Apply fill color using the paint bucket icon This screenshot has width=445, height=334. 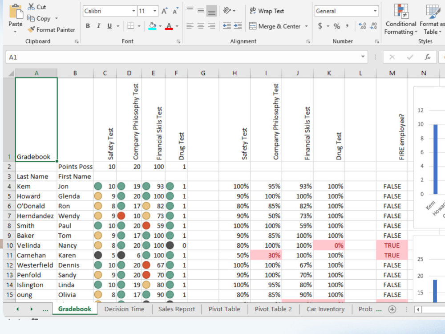click(152, 26)
